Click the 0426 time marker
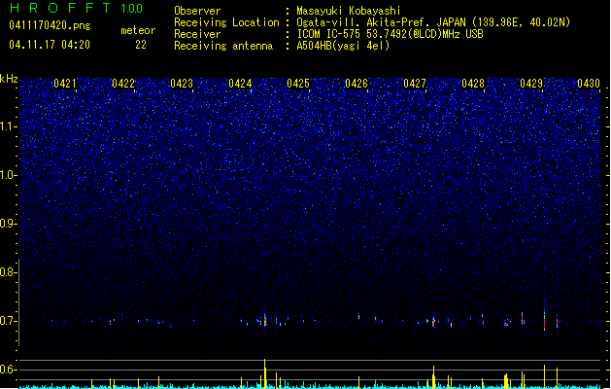Image resolution: width=611 pixels, height=389 pixels. click(356, 84)
